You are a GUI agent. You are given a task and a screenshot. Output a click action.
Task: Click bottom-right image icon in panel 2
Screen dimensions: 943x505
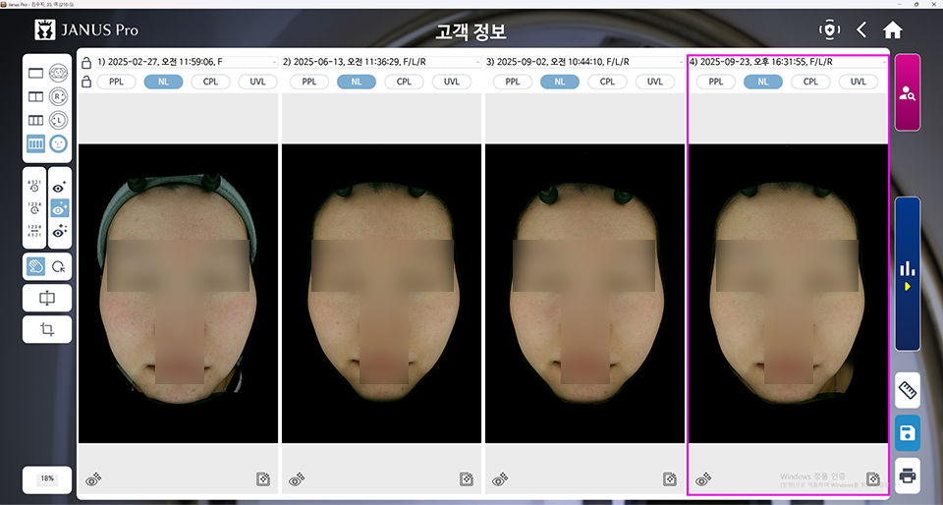point(466,478)
